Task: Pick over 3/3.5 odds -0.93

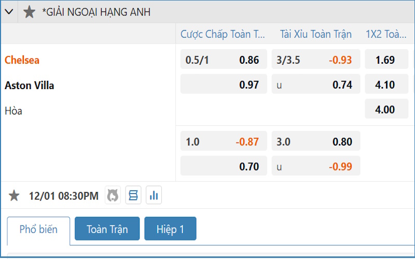Action: (x=315, y=60)
